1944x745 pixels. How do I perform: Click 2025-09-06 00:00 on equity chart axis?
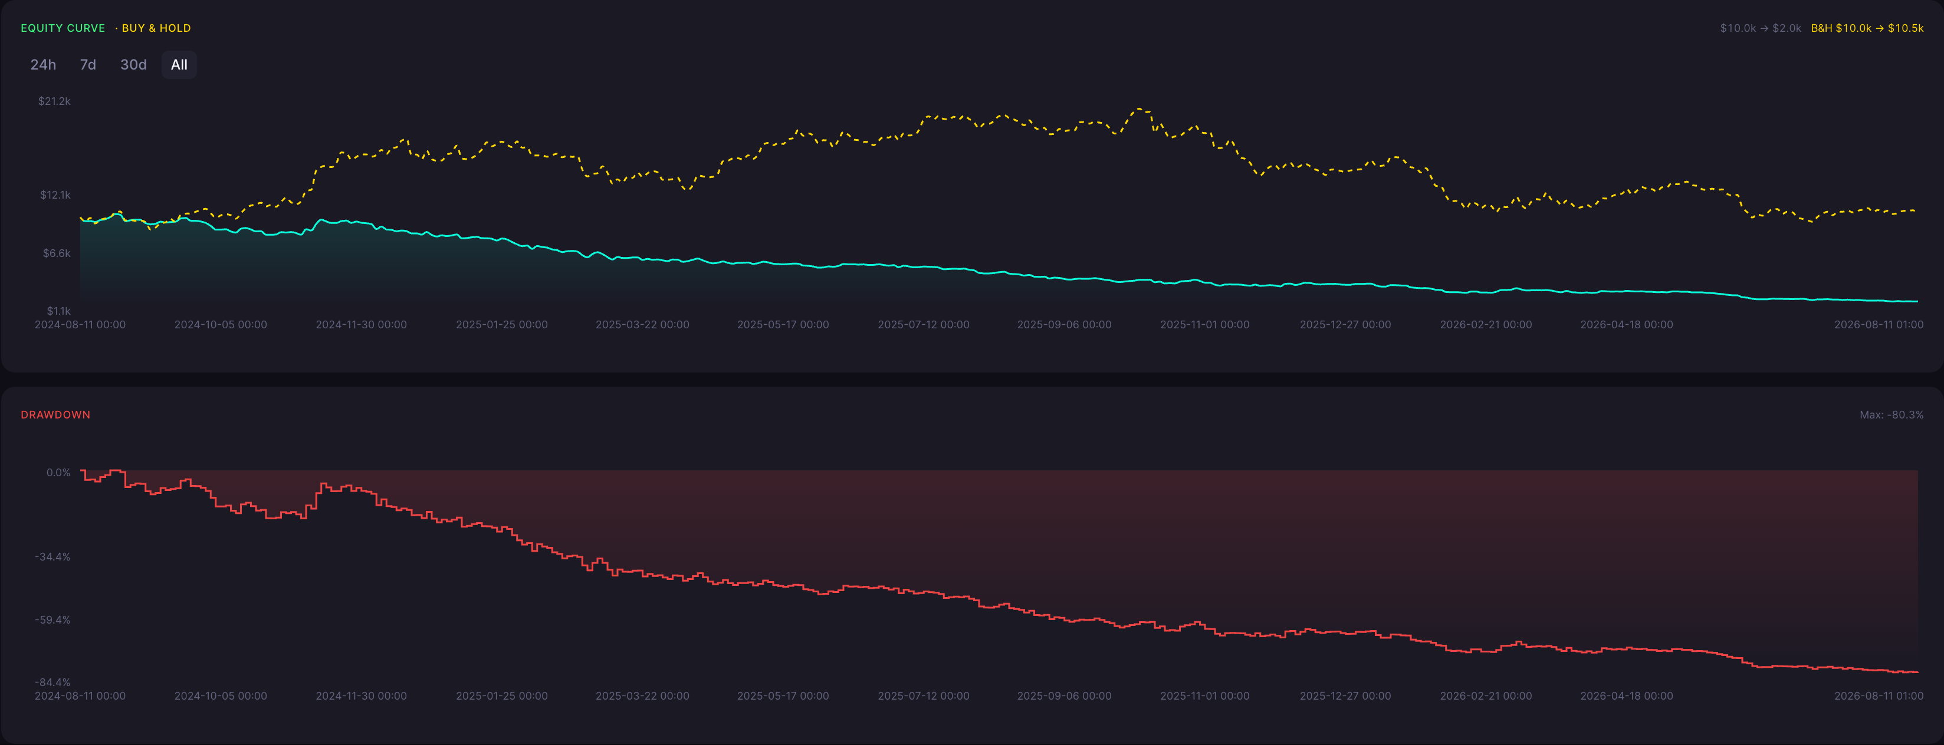[1064, 324]
